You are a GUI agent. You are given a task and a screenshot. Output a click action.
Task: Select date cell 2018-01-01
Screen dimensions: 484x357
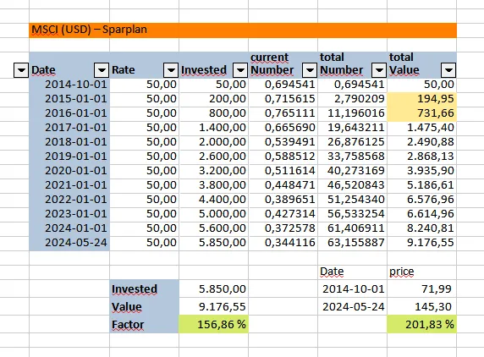point(69,142)
